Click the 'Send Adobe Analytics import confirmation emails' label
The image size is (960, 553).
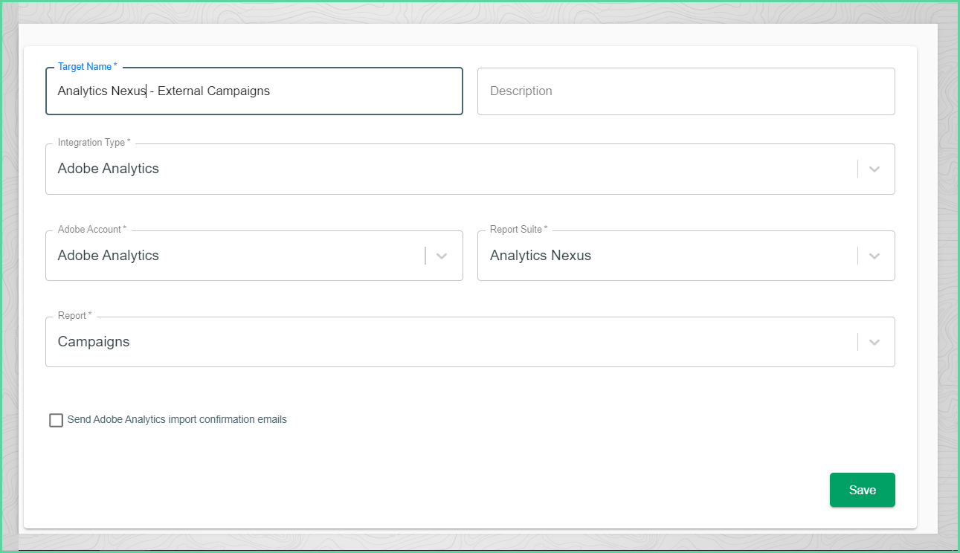click(x=177, y=420)
